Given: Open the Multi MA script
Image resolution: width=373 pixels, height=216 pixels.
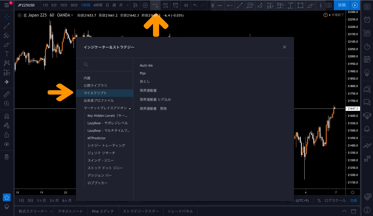Looking at the screenshot, I should click(x=146, y=65).
